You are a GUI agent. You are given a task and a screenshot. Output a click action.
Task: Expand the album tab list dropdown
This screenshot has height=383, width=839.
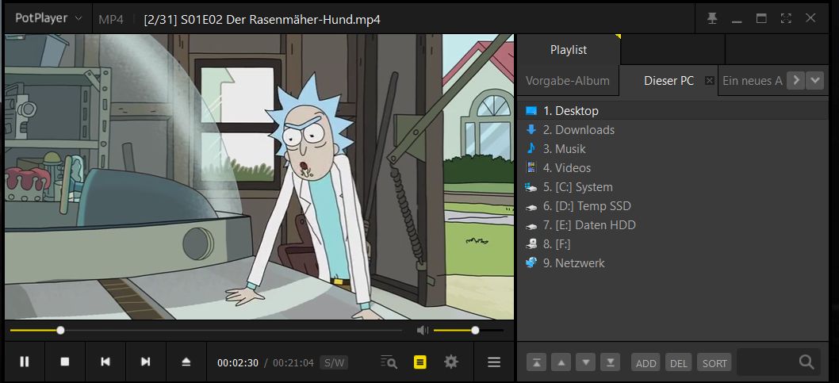[x=815, y=81]
